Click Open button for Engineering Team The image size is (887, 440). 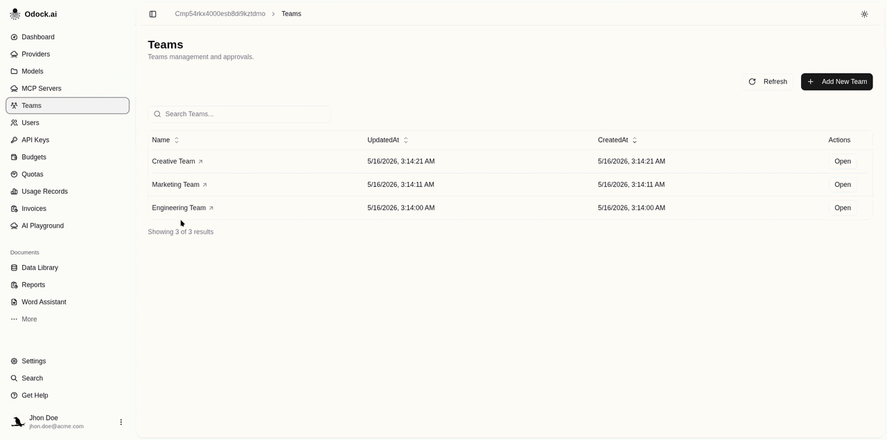tap(843, 208)
